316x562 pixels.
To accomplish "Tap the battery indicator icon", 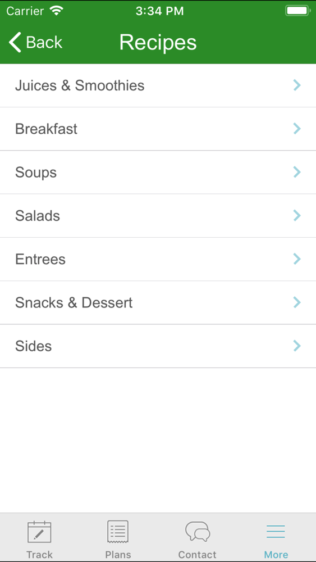I will point(297,11).
